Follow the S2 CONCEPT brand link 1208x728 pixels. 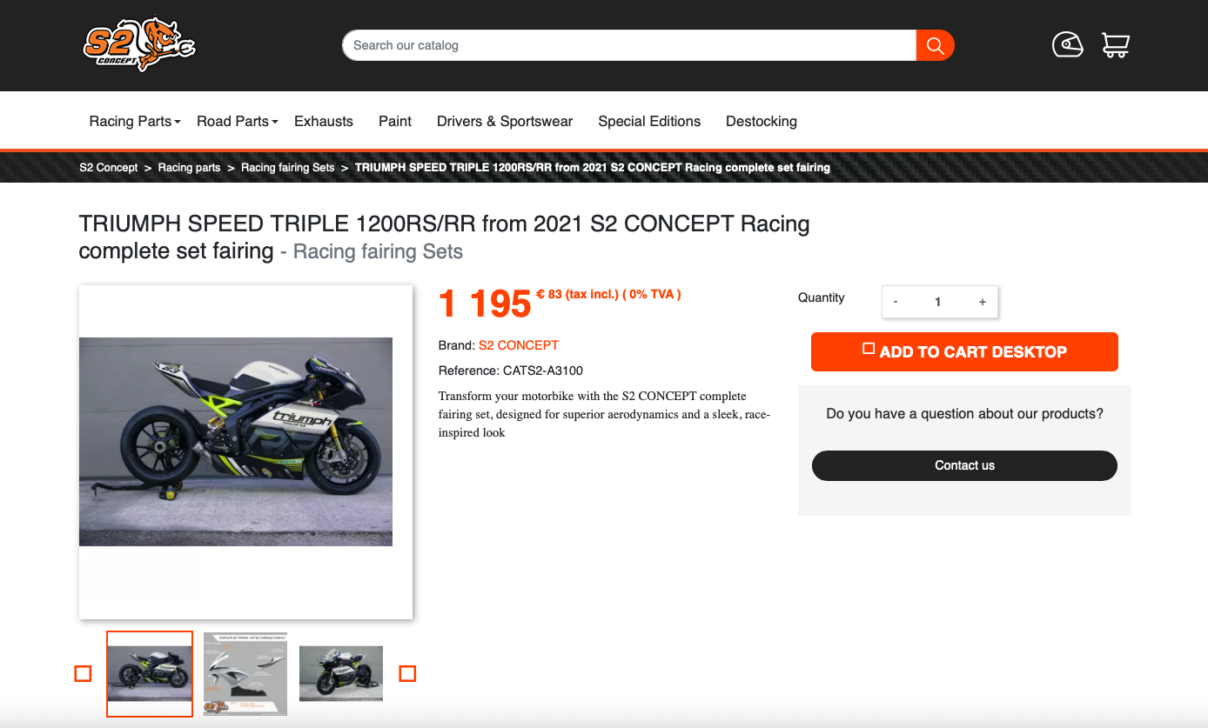(x=519, y=345)
